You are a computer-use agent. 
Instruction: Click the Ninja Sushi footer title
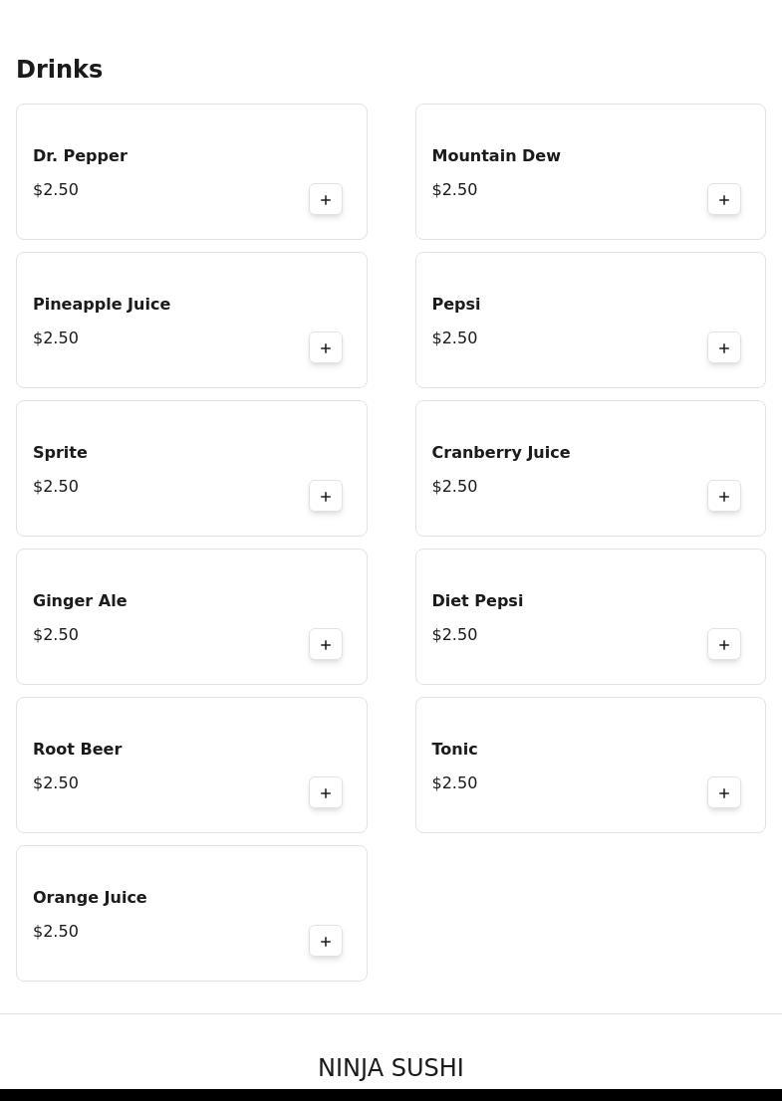pos(391,1068)
